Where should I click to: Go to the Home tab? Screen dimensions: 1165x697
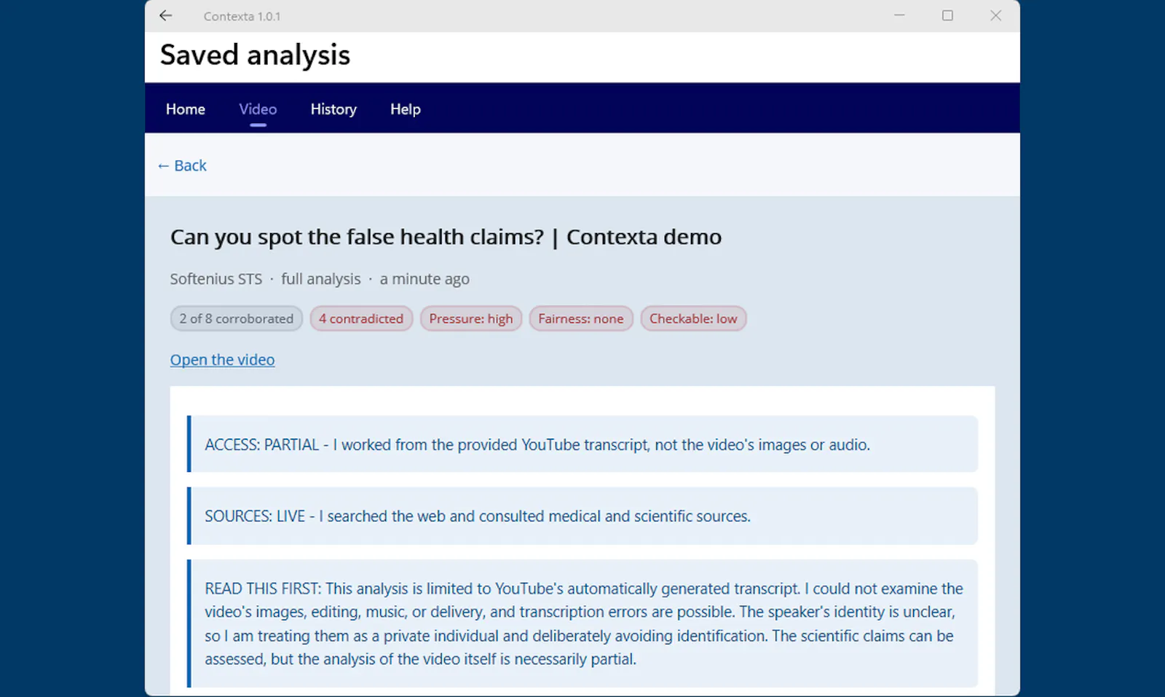186,109
